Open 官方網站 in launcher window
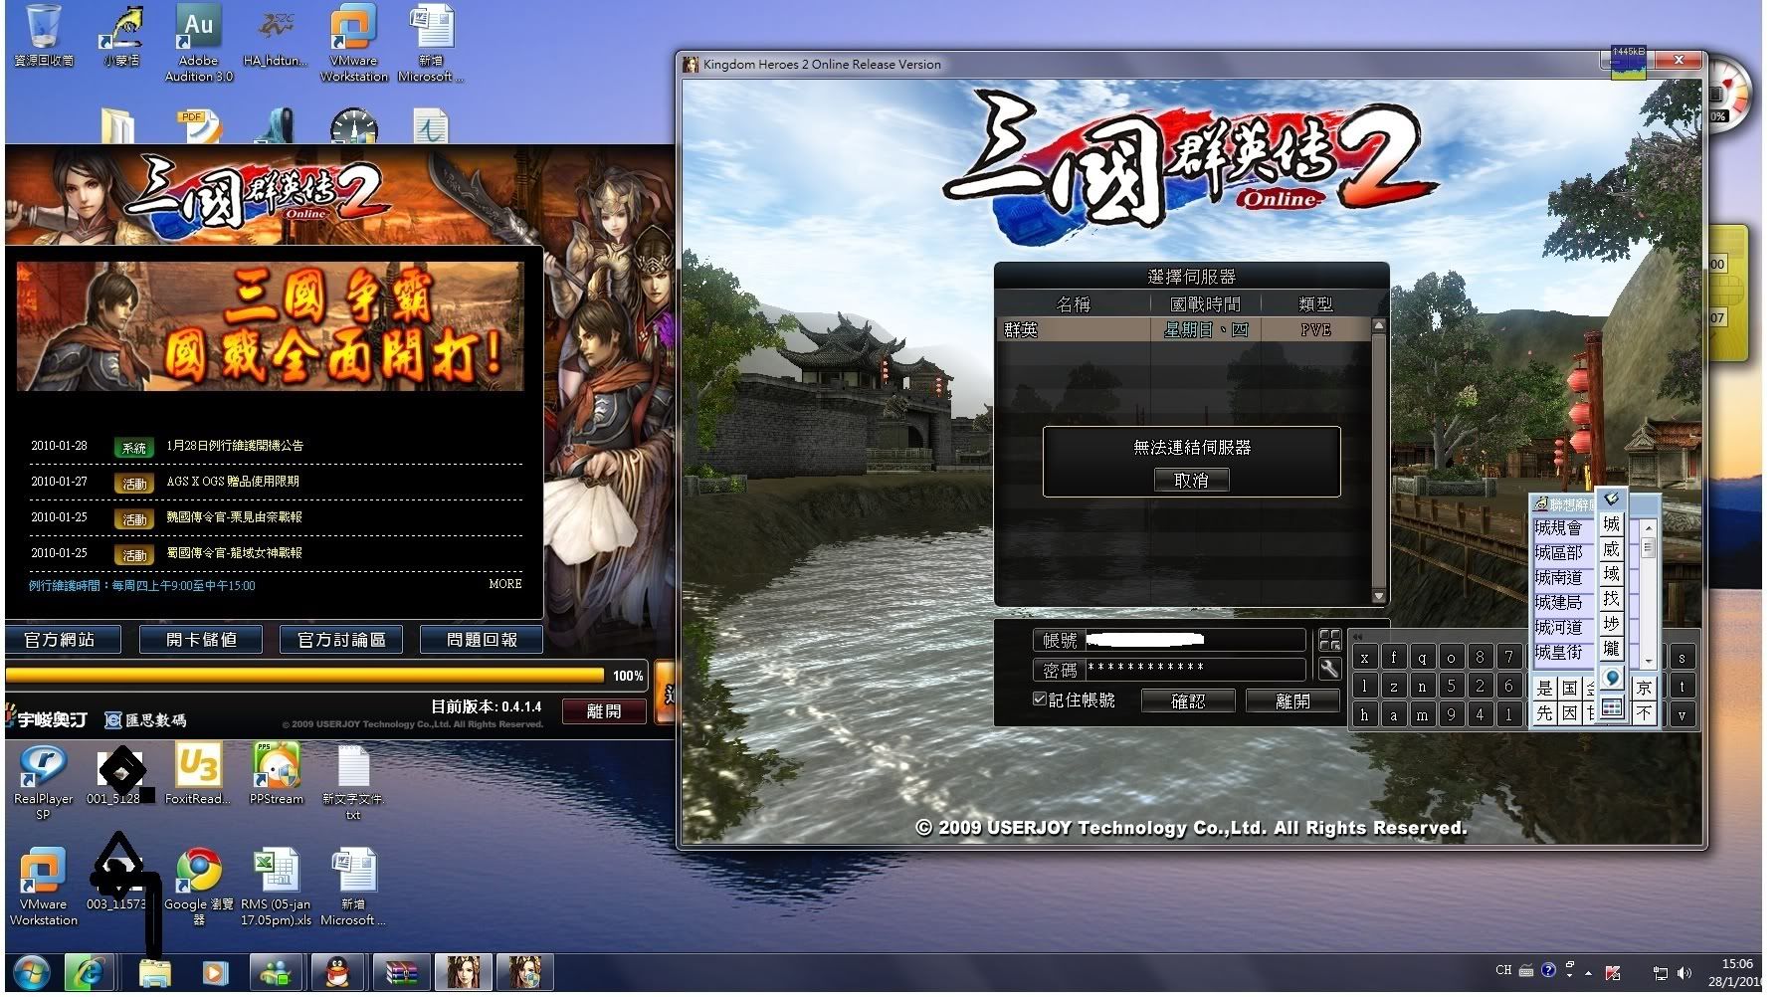The height and width of the screenshot is (997, 1785). [x=62, y=640]
